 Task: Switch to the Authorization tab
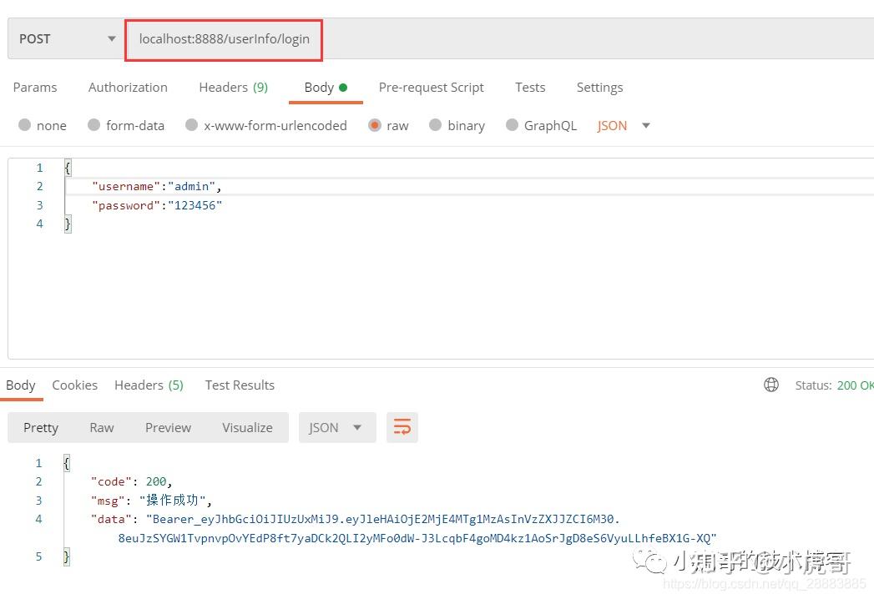[x=128, y=87]
